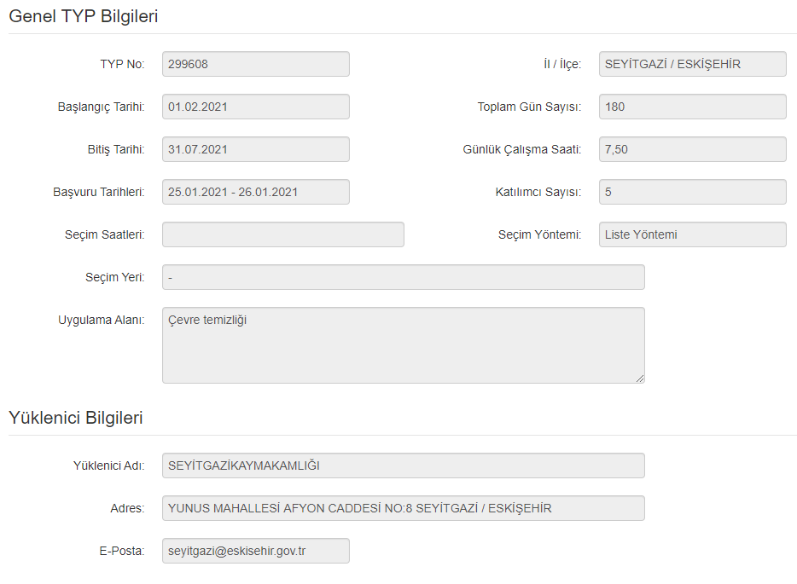Select the Adres field
The height and width of the screenshot is (584, 797).
[x=403, y=508]
